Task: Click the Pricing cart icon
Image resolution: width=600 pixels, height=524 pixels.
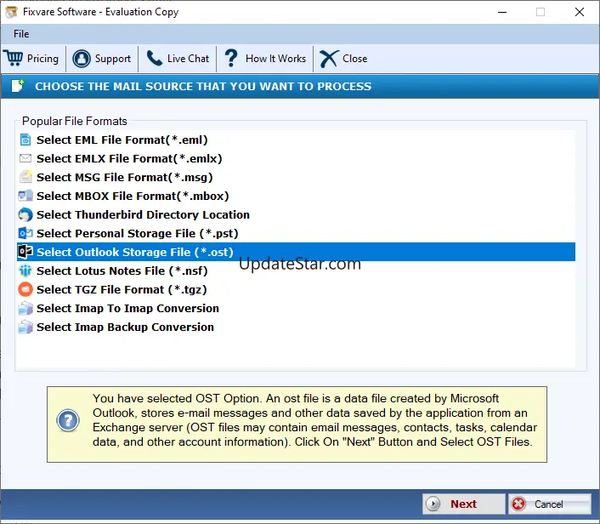Action: pyautogui.click(x=14, y=59)
